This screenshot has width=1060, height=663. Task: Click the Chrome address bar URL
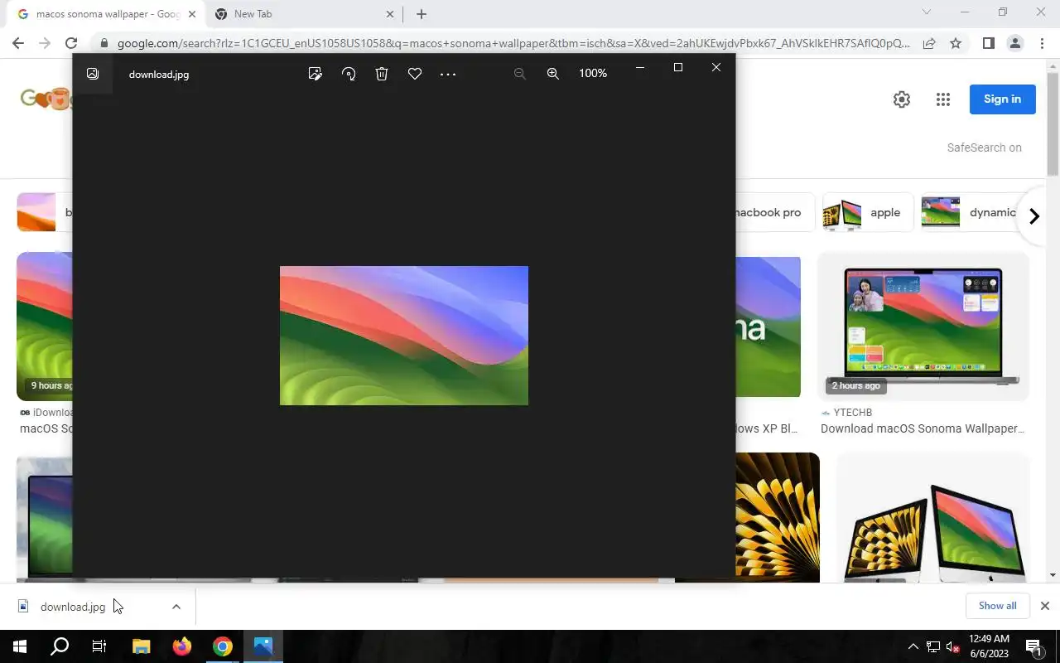(513, 43)
